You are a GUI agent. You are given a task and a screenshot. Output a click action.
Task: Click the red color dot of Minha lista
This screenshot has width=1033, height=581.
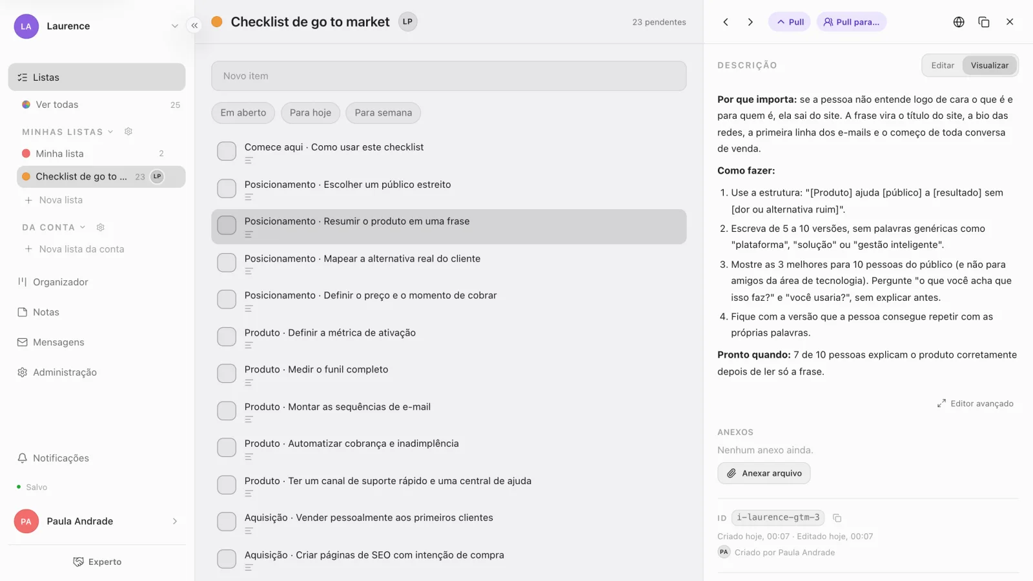(26, 154)
